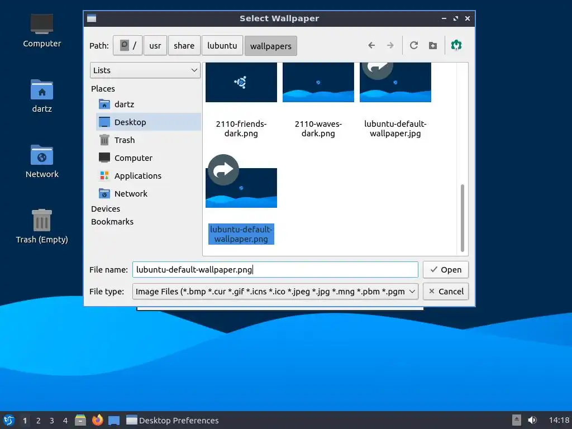Click the 2110-waves-dark.png file label
The width and height of the screenshot is (572, 429).
pos(318,129)
